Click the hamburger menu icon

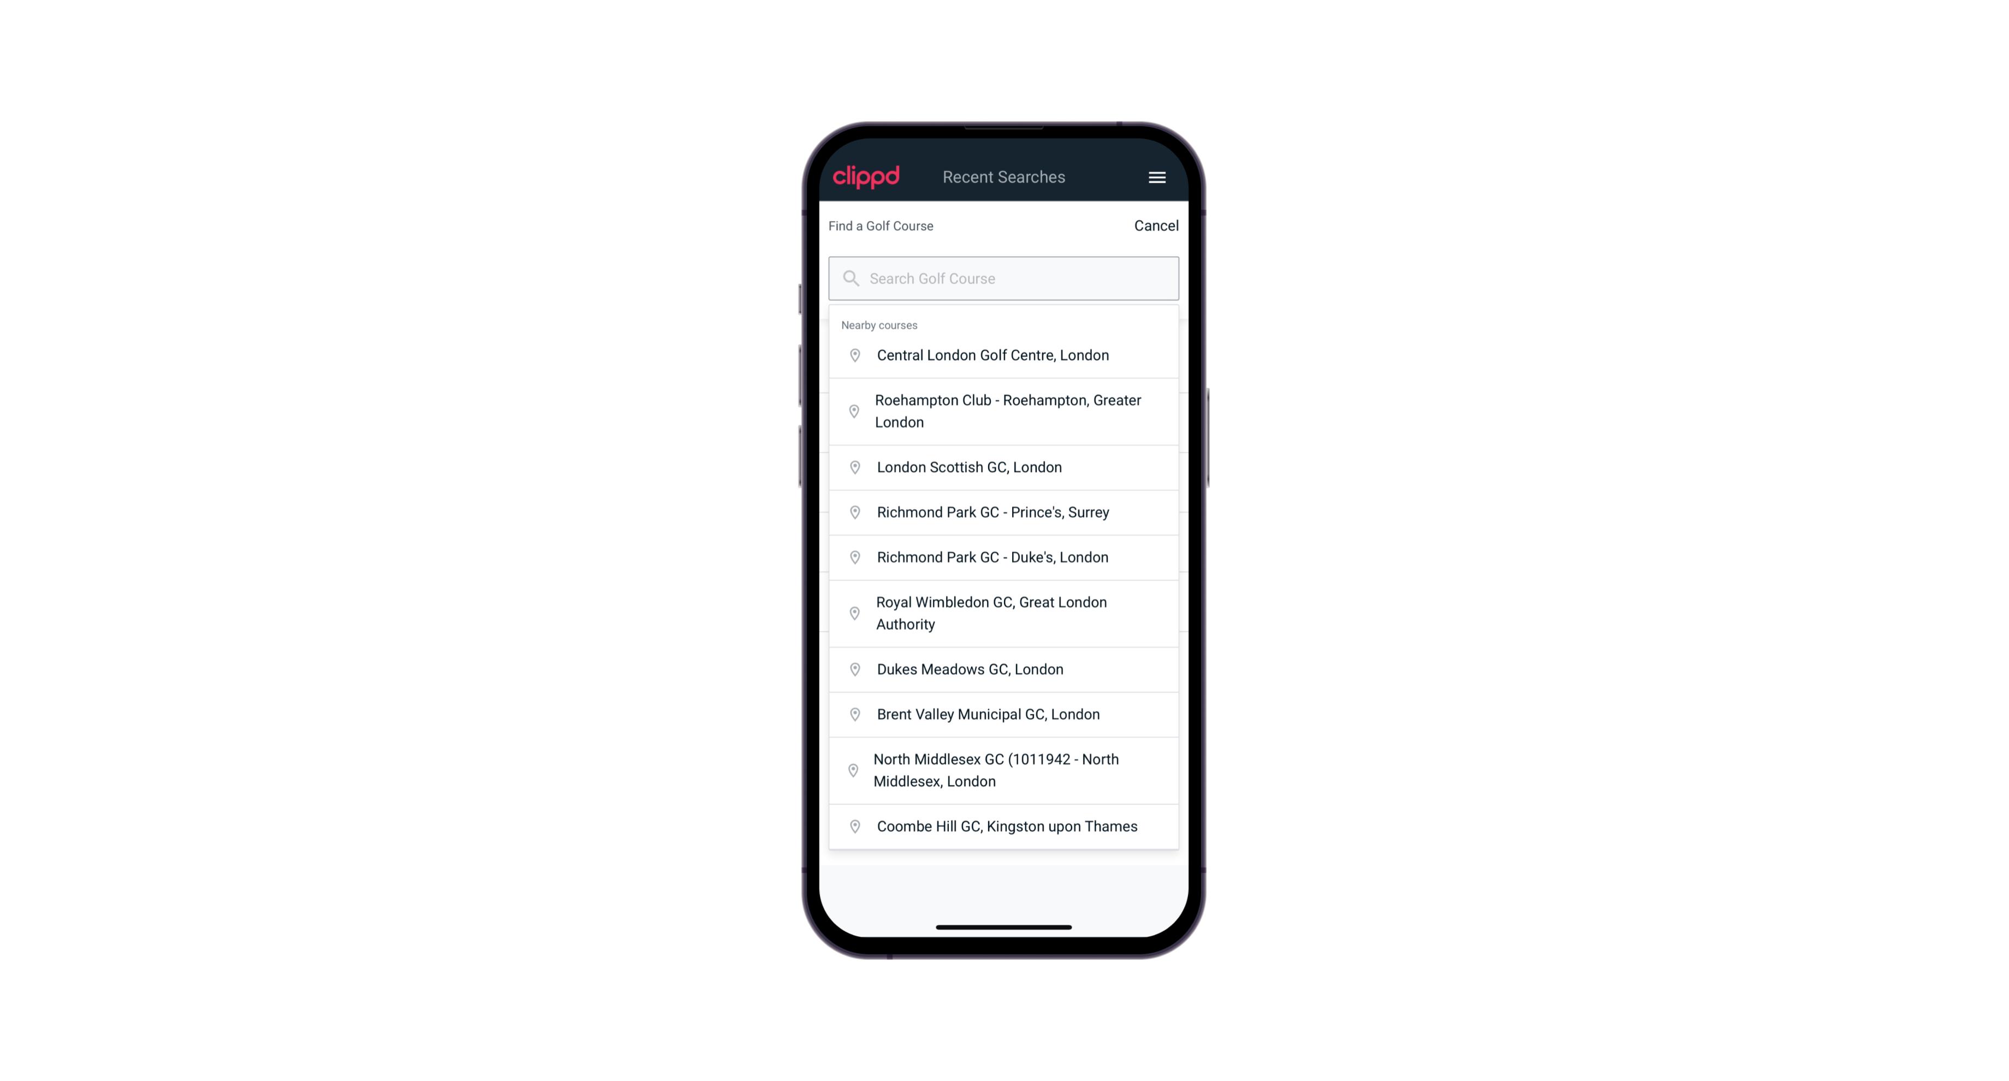click(x=1156, y=177)
